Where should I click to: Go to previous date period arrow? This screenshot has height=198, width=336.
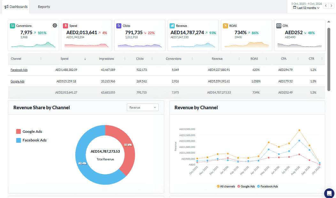click(326, 6)
